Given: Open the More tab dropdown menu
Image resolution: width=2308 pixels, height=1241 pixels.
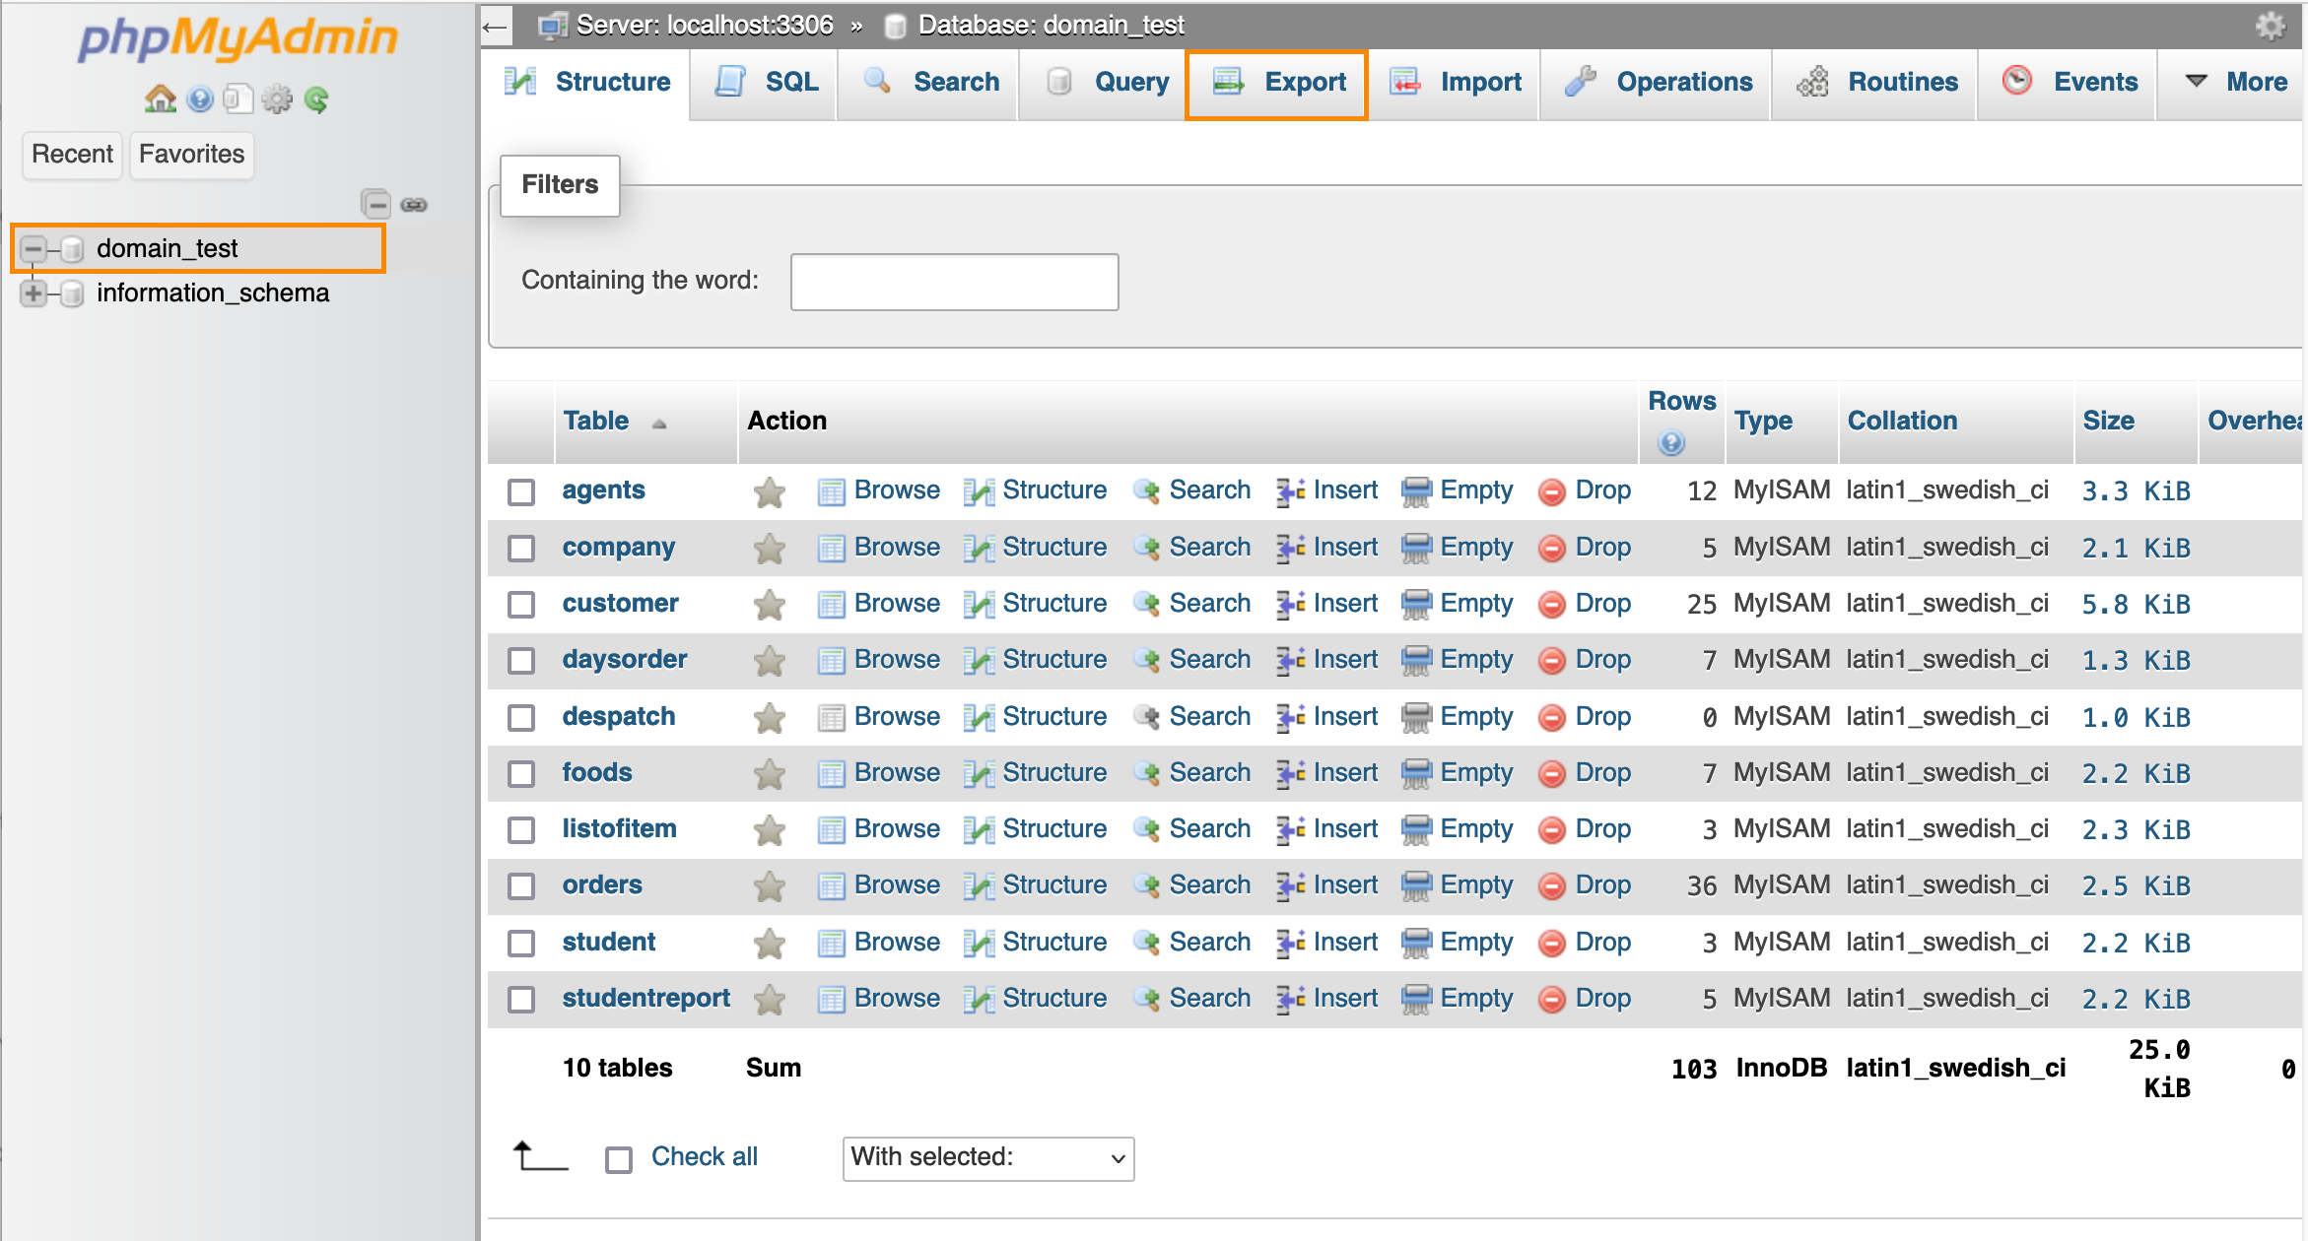Looking at the screenshot, I should [2235, 82].
